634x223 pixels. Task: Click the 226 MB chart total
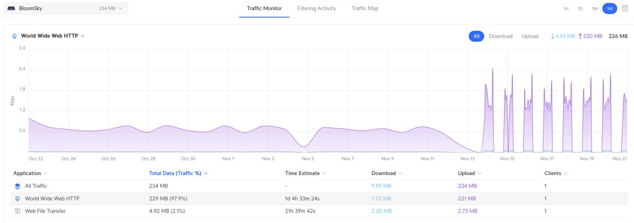click(618, 36)
